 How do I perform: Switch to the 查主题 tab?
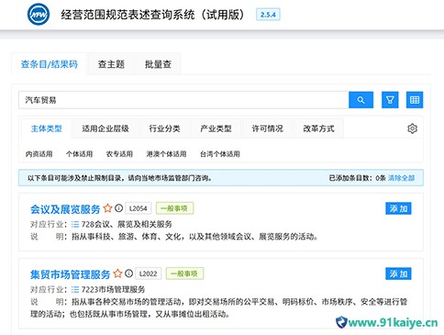pyautogui.click(x=111, y=64)
